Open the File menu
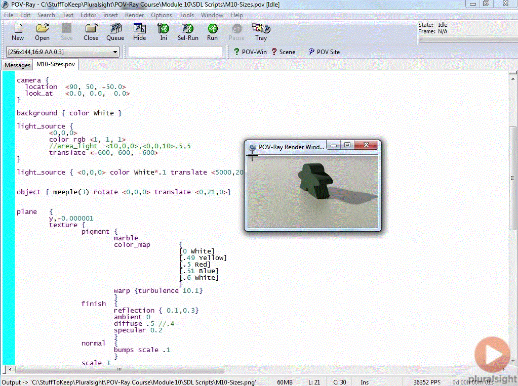Screen dimensions: 518x386 tap(9, 15)
